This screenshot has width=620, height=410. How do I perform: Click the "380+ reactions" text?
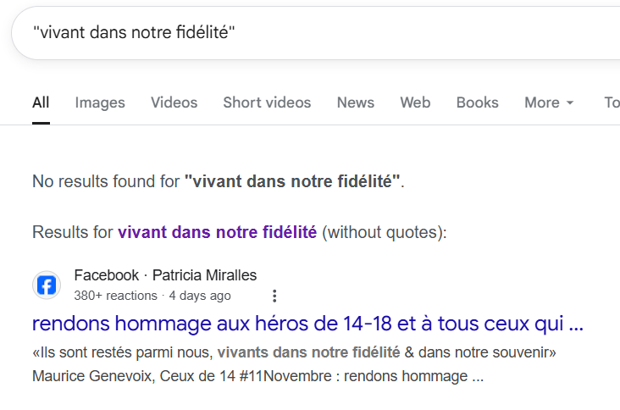click(115, 296)
